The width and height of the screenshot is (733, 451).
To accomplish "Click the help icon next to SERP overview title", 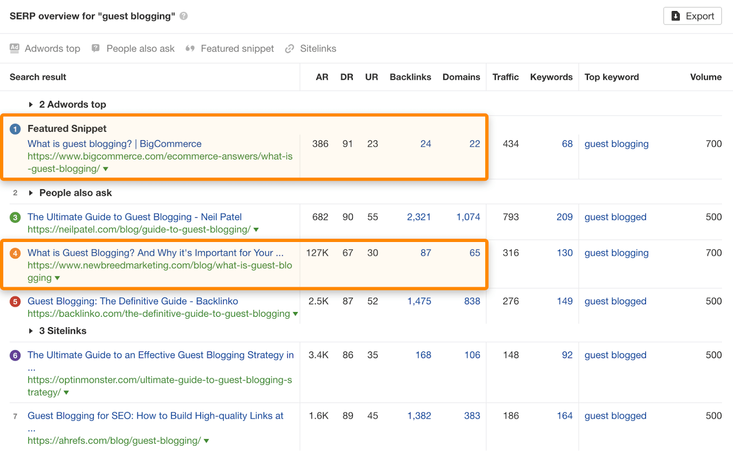I will point(183,16).
